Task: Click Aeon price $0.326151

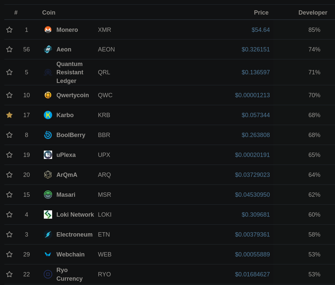Action: (x=256, y=49)
